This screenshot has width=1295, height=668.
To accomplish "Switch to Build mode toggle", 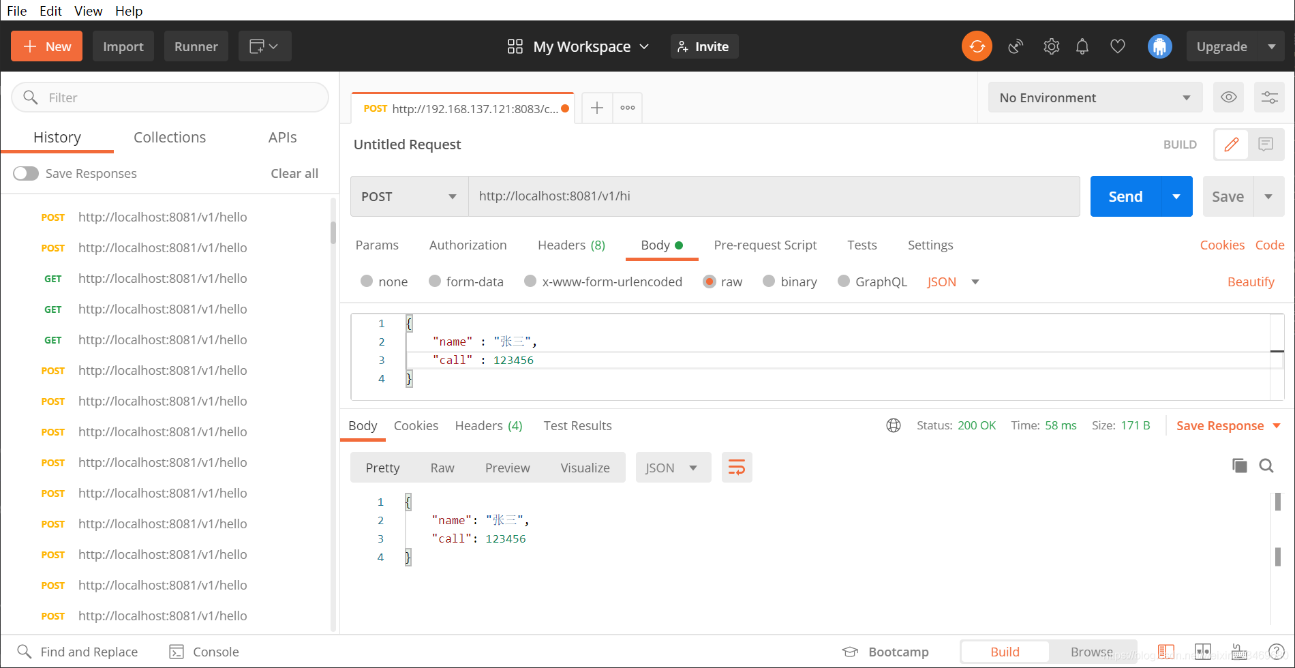I will 1005,652.
